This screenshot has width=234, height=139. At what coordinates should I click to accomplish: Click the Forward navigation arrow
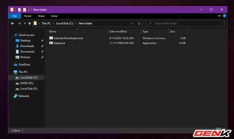pyautogui.click(x=19, y=23)
